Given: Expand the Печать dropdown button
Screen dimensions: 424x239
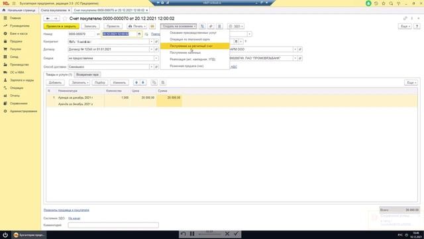Looking at the screenshot, I should point(137,27).
